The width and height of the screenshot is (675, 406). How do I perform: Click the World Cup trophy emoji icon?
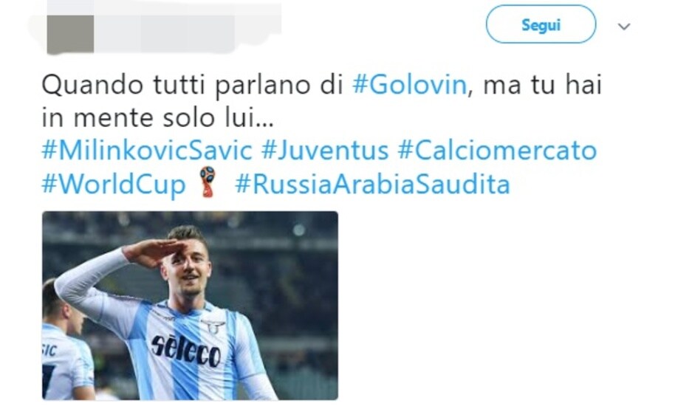point(208,182)
